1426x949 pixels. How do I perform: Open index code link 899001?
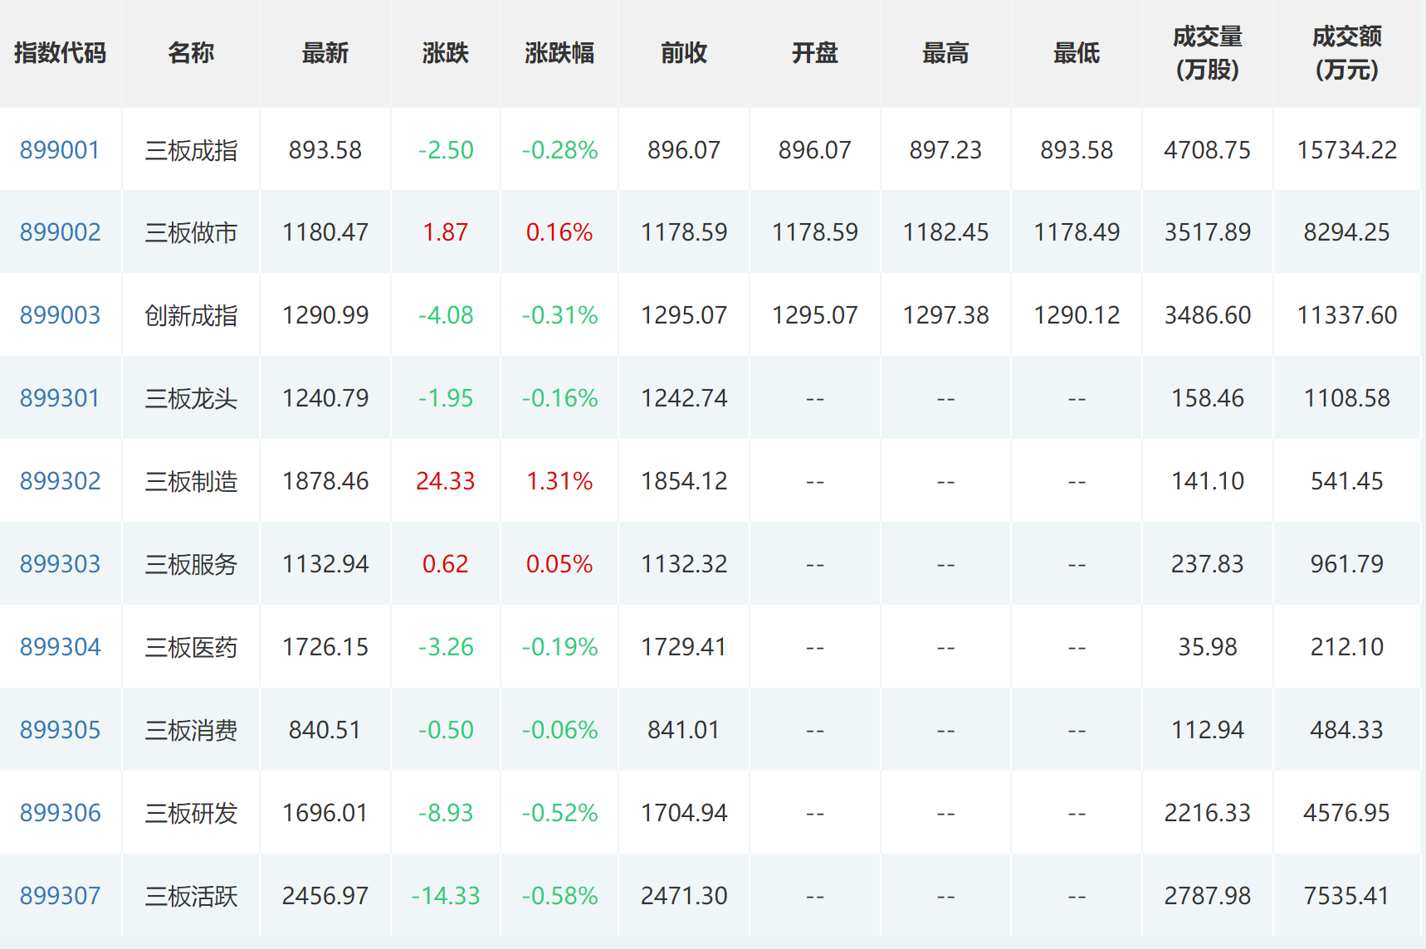[60, 150]
